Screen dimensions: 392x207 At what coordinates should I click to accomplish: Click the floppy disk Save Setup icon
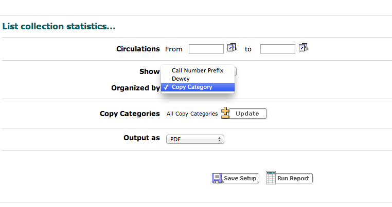217,178
